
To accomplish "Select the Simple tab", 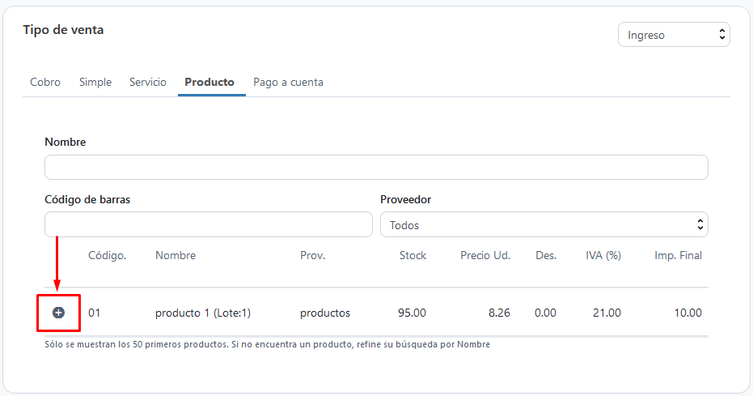I will (x=95, y=82).
